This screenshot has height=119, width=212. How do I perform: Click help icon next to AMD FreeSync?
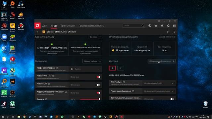click(124, 82)
